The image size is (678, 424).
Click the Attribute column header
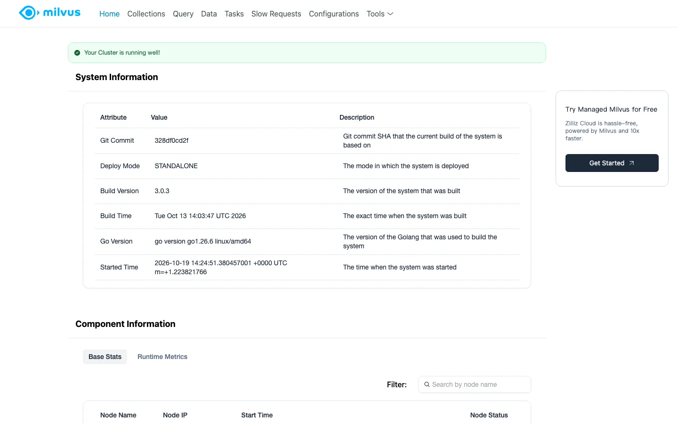pyautogui.click(x=113, y=117)
